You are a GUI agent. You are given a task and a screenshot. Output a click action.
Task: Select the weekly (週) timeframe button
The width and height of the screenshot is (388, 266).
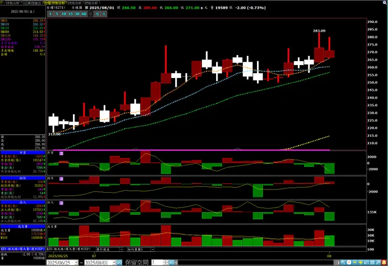[x=97, y=14]
